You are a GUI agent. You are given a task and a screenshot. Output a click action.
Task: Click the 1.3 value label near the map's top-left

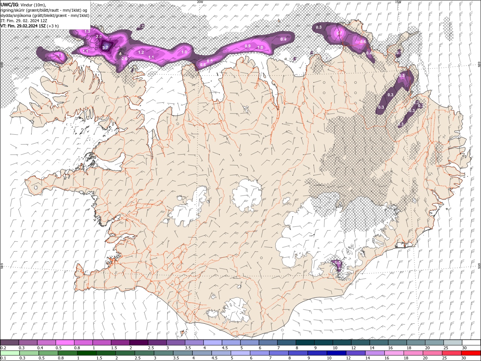point(87,31)
